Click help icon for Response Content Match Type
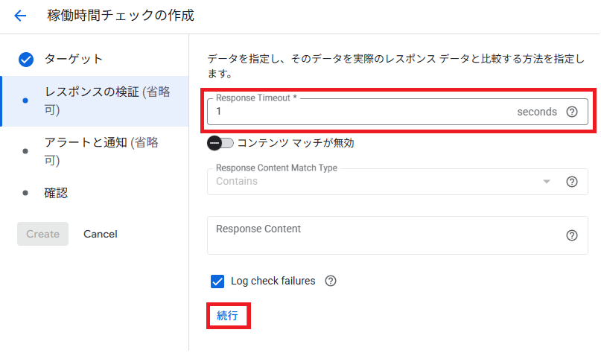The image size is (601, 353). point(572,182)
